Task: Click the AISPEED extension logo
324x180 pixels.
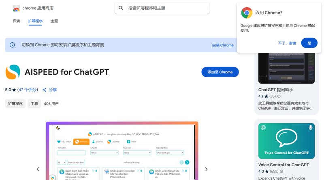Action: click(x=13, y=72)
